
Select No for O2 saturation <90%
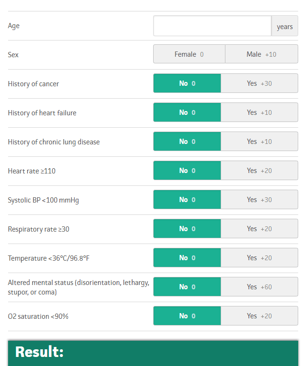point(187,316)
